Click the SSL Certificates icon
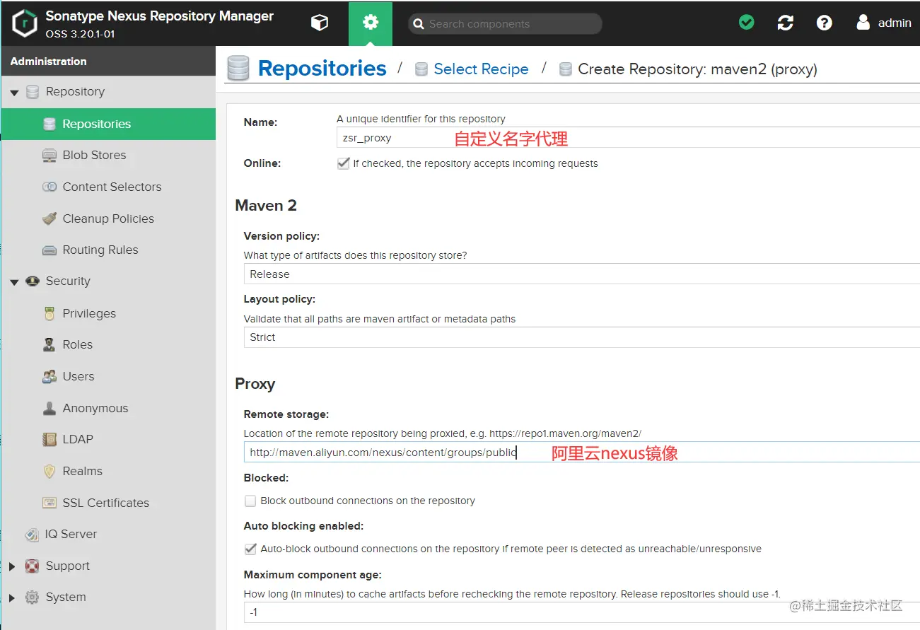This screenshot has height=630, width=920. pyautogui.click(x=50, y=503)
